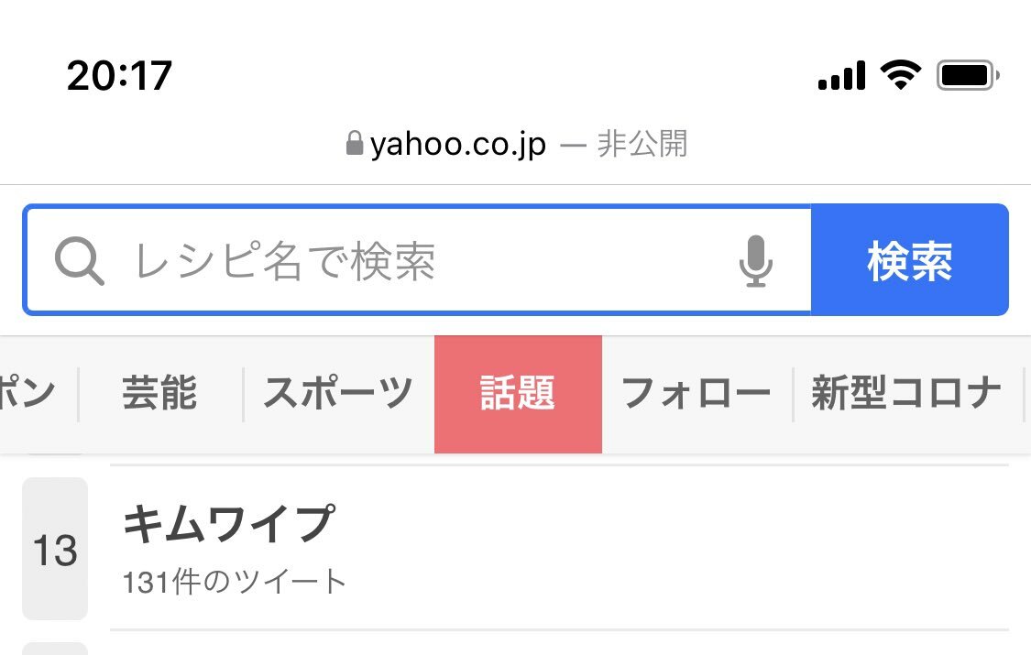
Task: Tap the battery indicator icon
Action: point(968,75)
